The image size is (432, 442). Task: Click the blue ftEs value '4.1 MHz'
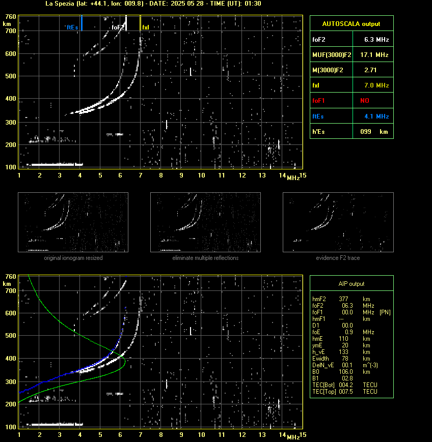pyautogui.click(x=376, y=116)
